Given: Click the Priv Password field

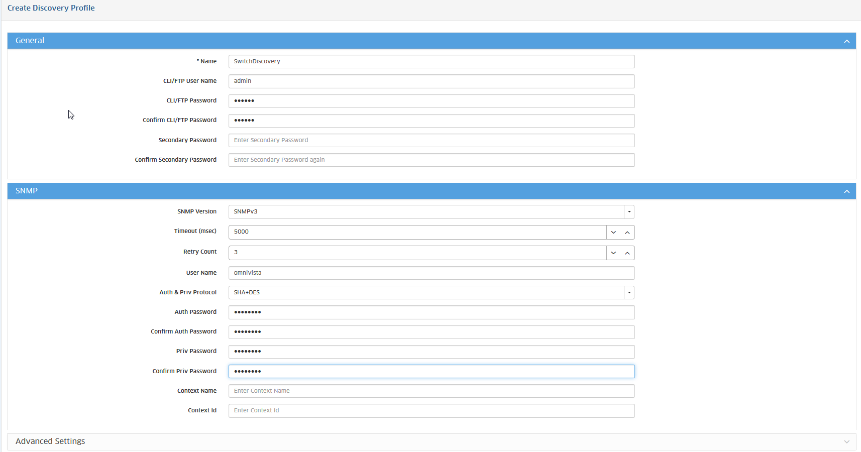Looking at the screenshot, I should coord(431,352).
